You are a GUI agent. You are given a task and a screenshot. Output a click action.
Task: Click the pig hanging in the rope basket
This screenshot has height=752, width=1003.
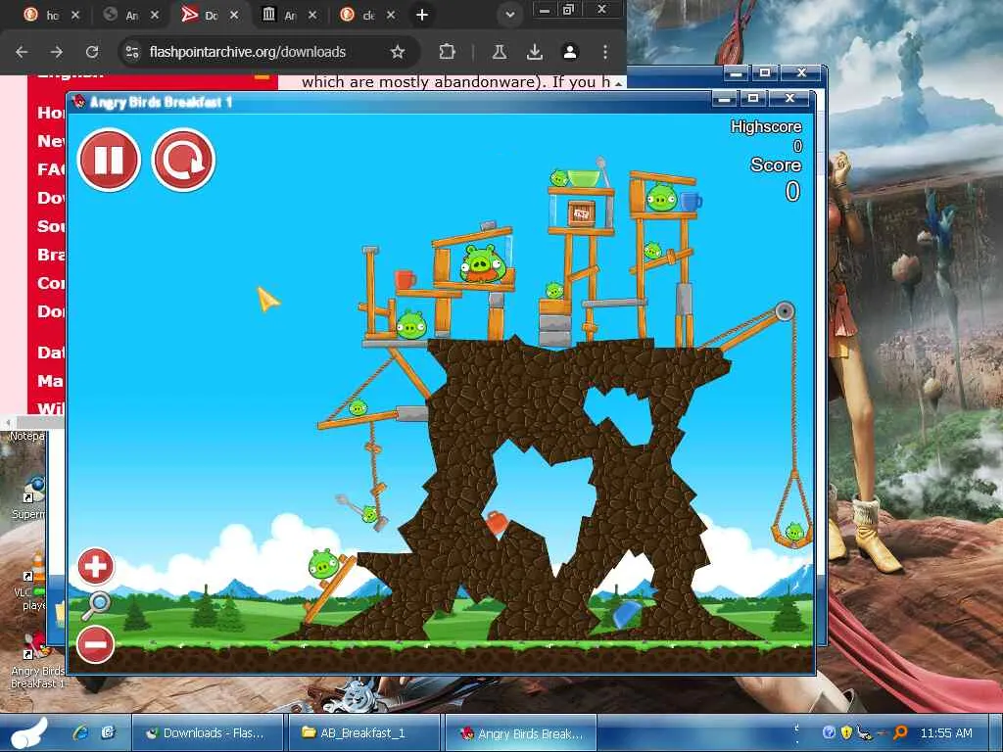[x=793, y=531]
